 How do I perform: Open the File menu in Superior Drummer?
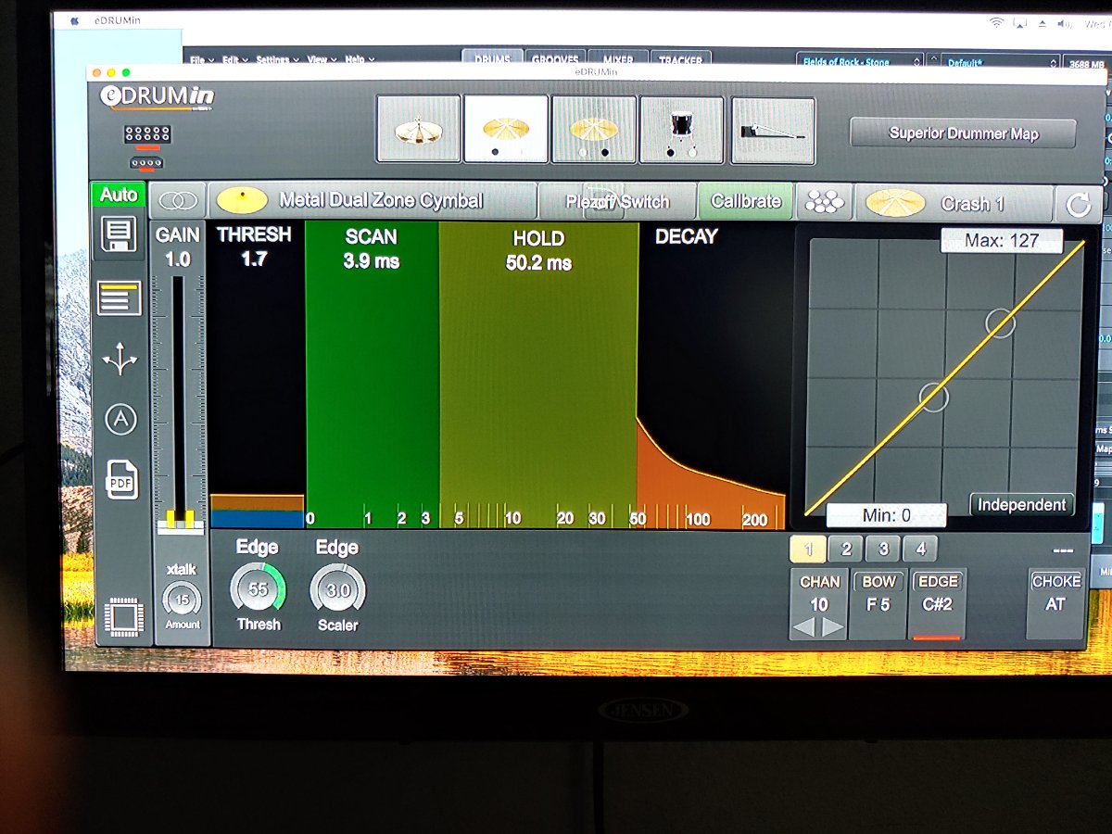coord(200,60)
